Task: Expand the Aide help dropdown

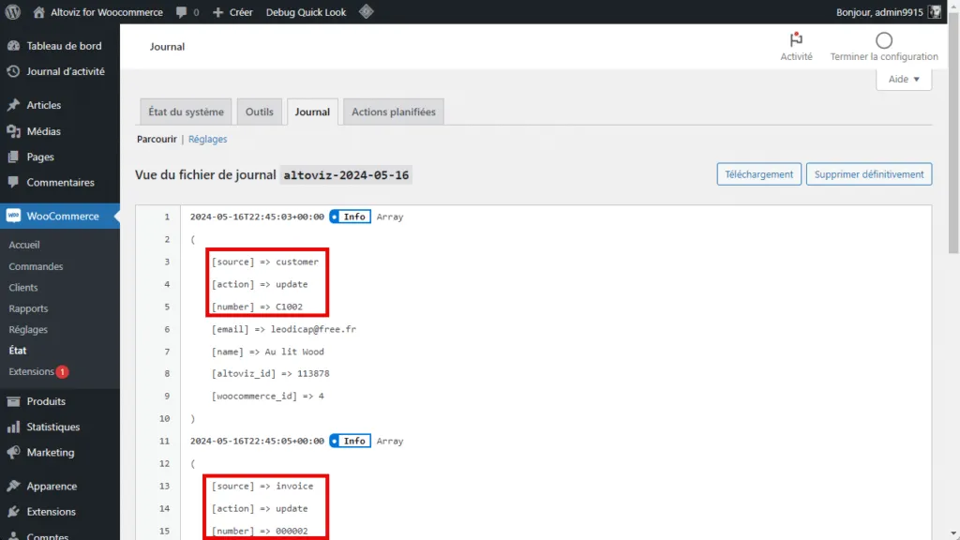Action: (x=904, y=79)
